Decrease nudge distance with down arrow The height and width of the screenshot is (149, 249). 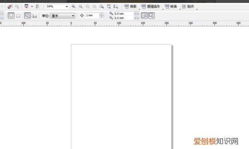pyautogui.click(x=102, y=17)
